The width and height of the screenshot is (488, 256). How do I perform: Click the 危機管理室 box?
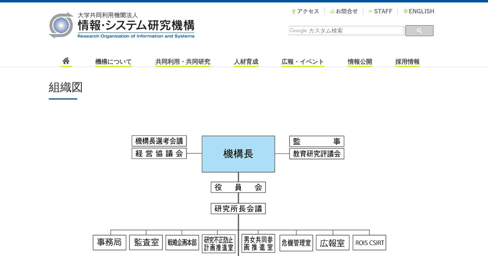(296, 243)
